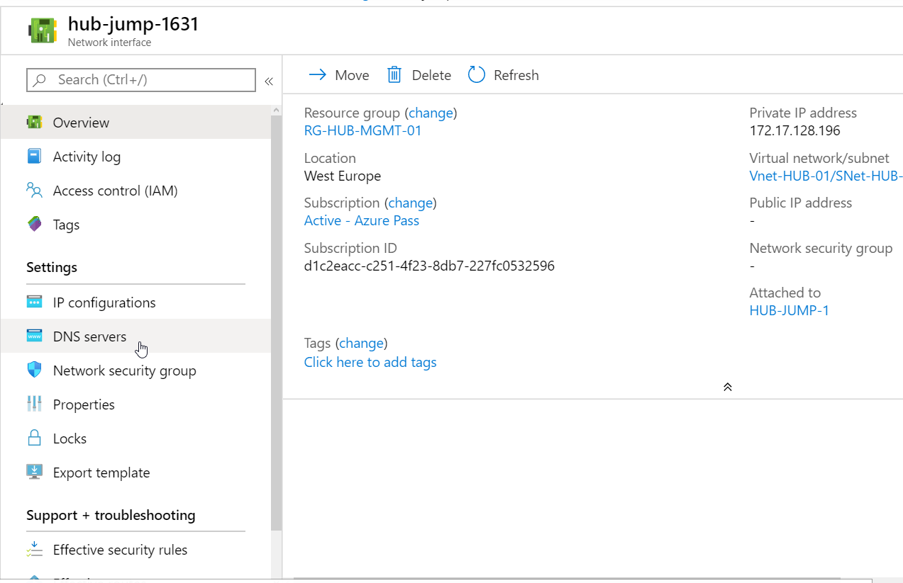Focus the Search (Ctrl+/) input field
The width and height of the screenshot is (903, 583).
(x=141, y=80)
